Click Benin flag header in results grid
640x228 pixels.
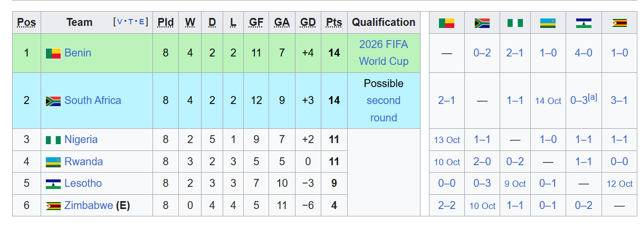coord(446,23)
